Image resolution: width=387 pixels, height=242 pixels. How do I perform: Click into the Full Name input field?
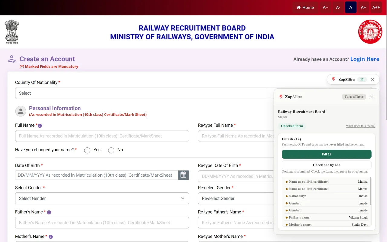pyautogui.click(x=102, y=136)
